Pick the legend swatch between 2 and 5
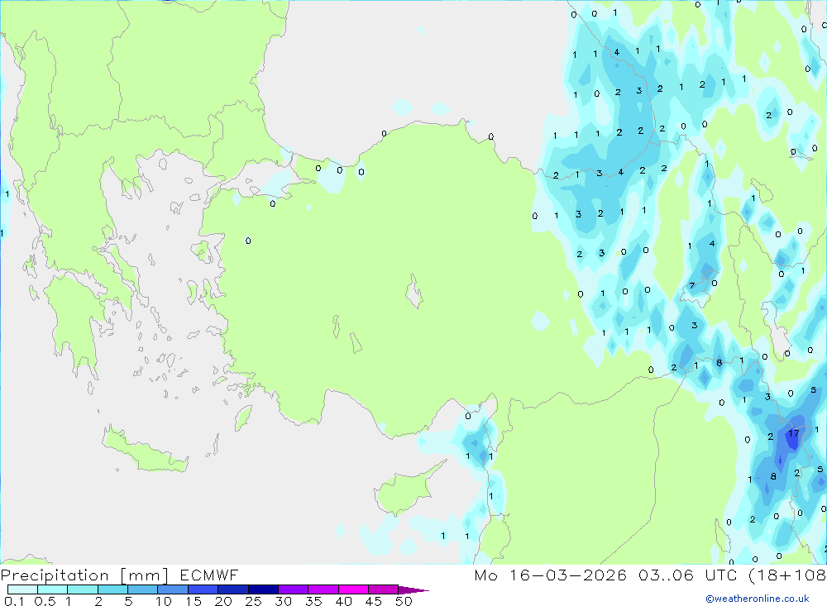The height and width of the screenshot is (606, 827). pos(112,589)
